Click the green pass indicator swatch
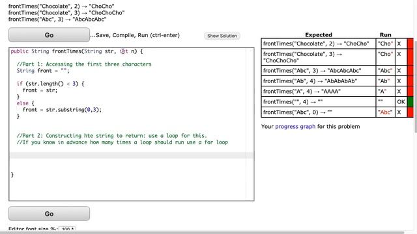 pos(410,101)
